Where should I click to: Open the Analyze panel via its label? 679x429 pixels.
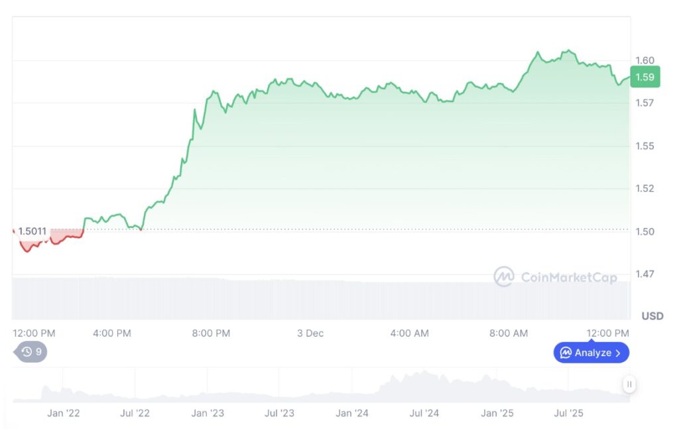[593, 353]
